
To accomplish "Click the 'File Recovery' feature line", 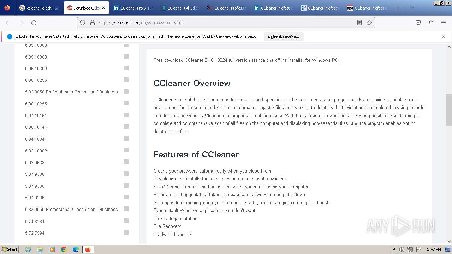I will point(167,226).
